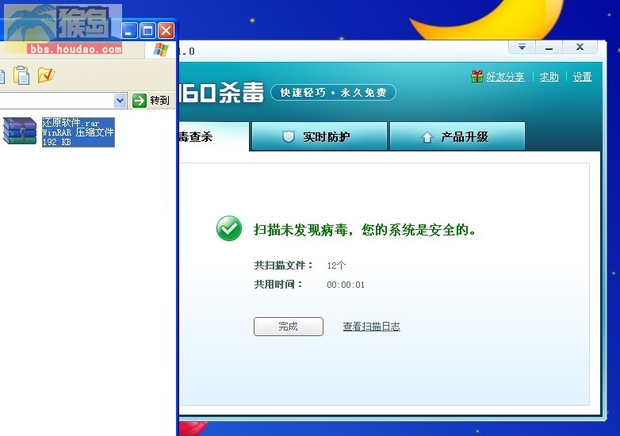
Task: Minimize the 360杀毒 window
Action: 549,47
